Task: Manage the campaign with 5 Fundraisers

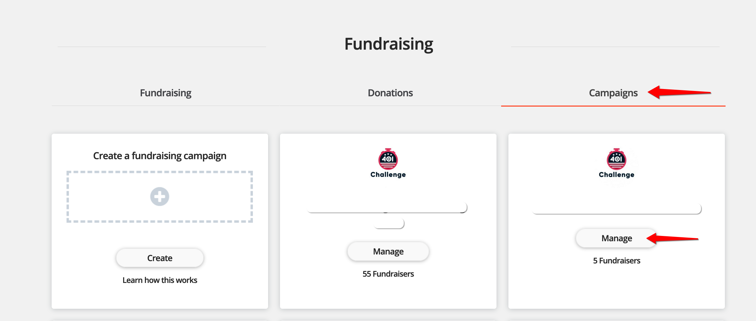Action: coord(616,238)
